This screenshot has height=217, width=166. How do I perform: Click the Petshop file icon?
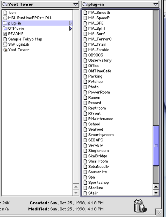85,82
